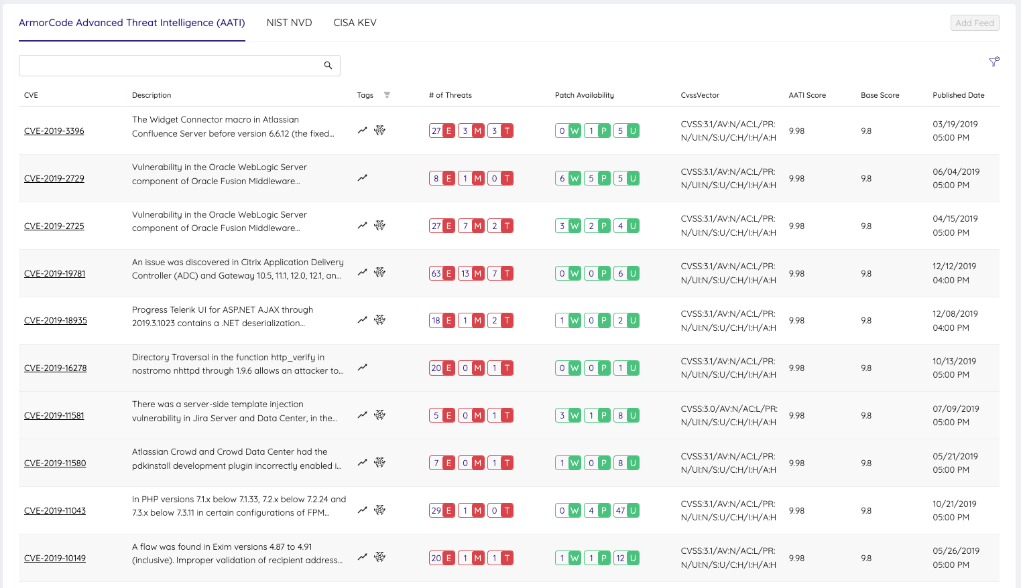Image resolution: width=1021 pixels, height=588 pixels.
Task: Open the CISA KEV tab
Action: tap(355, 22)
